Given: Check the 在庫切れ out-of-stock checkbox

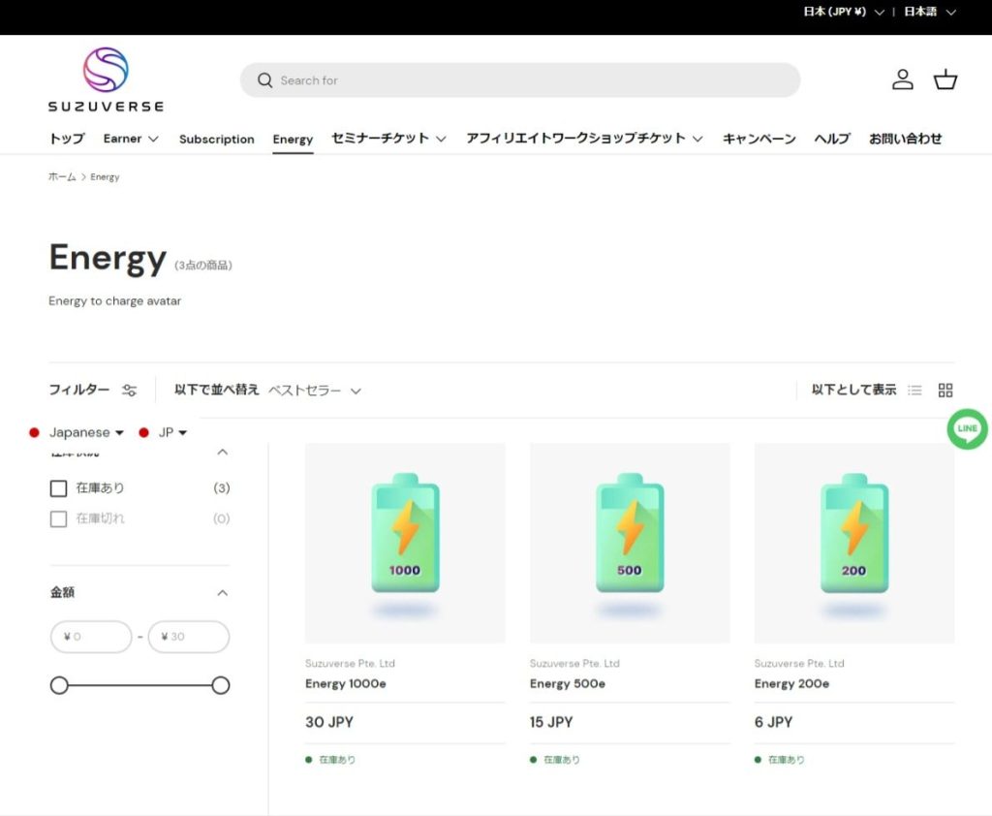Looking at the screenshot, I should 58,518.
